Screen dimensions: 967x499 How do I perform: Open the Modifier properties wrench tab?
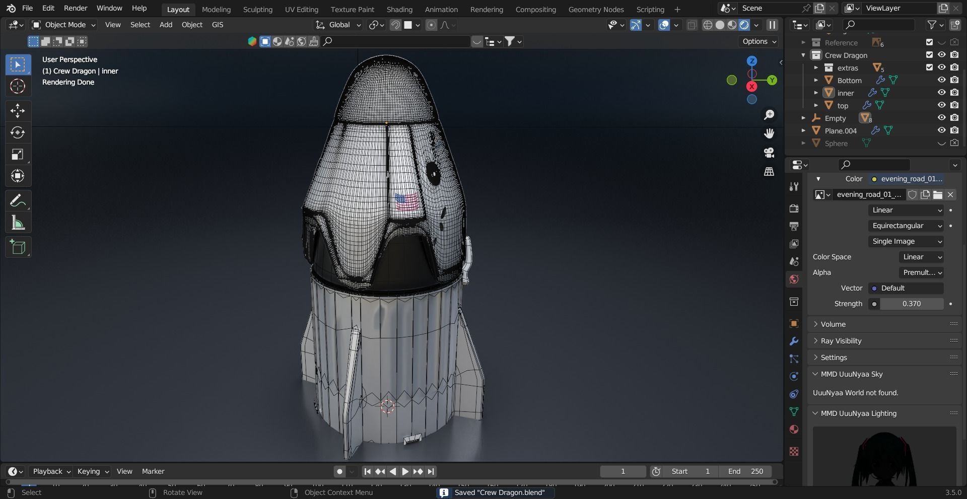pyautogui.click(x=794, y=341)
